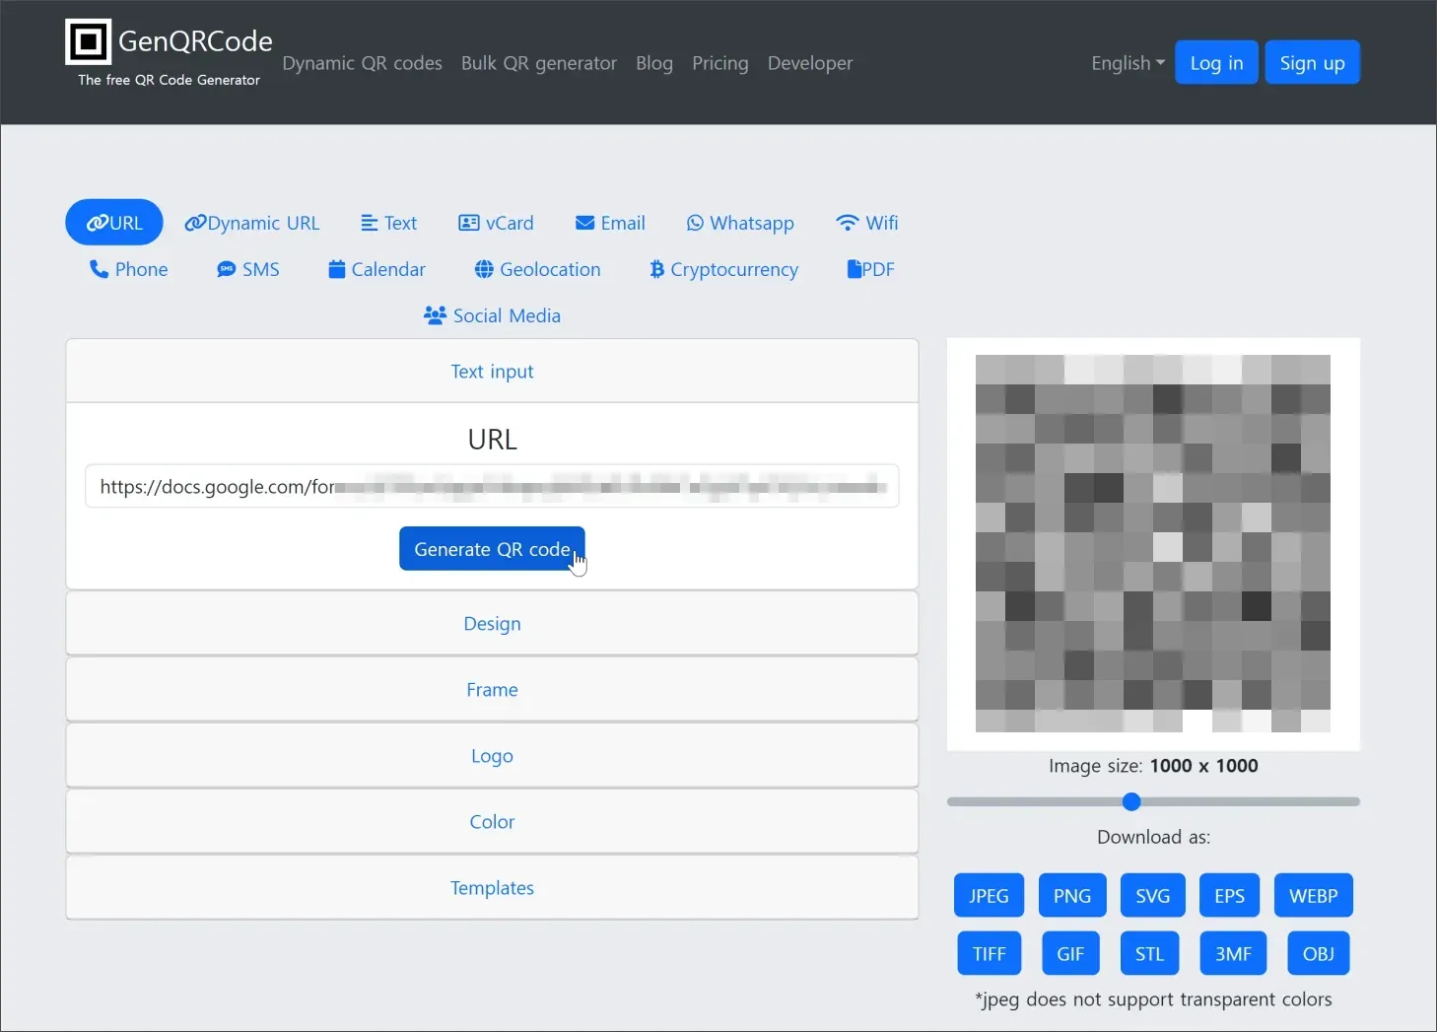
Task: Expand the Frame section
Action: coord(492,690)
